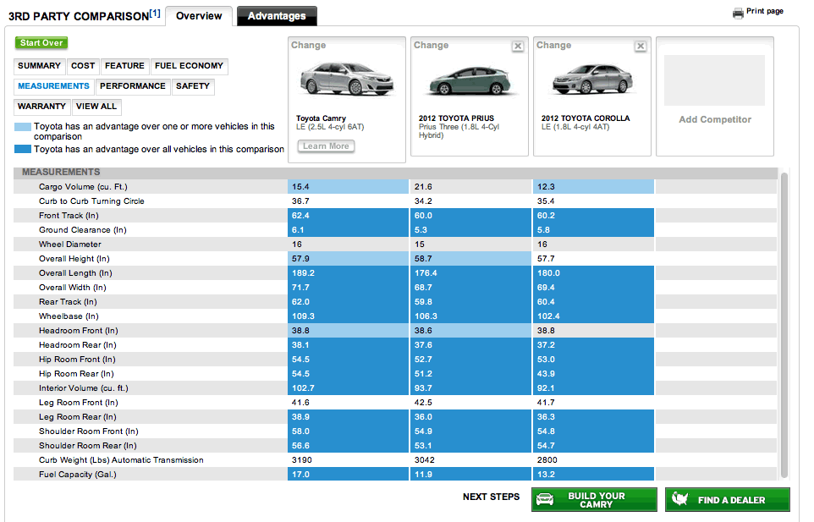Click the Find a Dealer button
Image resolution: width=814 pixels, height=522 pixels.
[728, 500]
